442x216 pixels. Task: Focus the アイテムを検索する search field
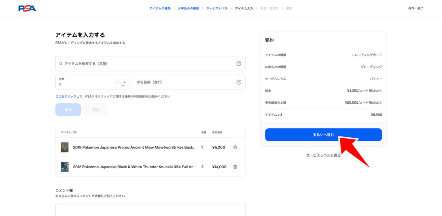click(150, 64)
